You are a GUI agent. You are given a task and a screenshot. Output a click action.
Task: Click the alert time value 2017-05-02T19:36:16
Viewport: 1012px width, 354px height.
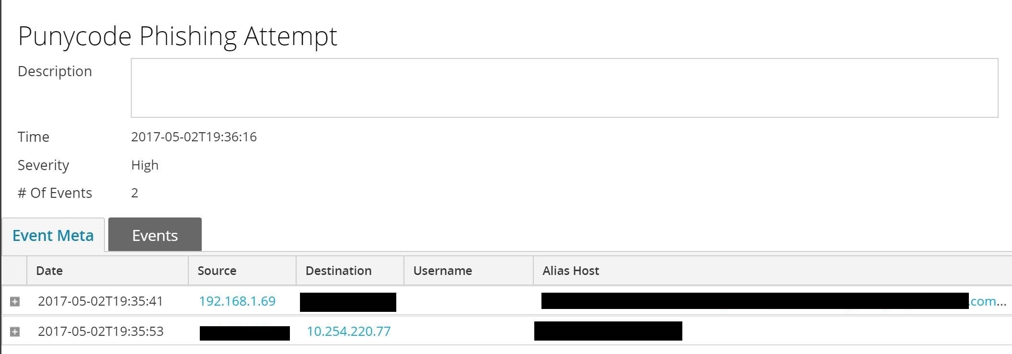pyautogui.click(x=194, y=137)
